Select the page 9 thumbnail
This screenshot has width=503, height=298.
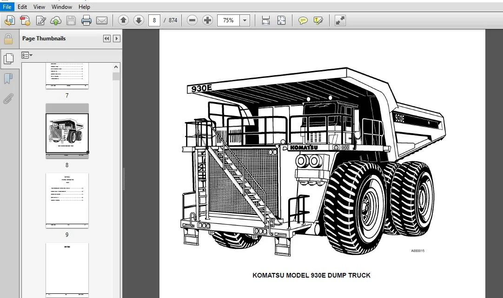point(67,201)
